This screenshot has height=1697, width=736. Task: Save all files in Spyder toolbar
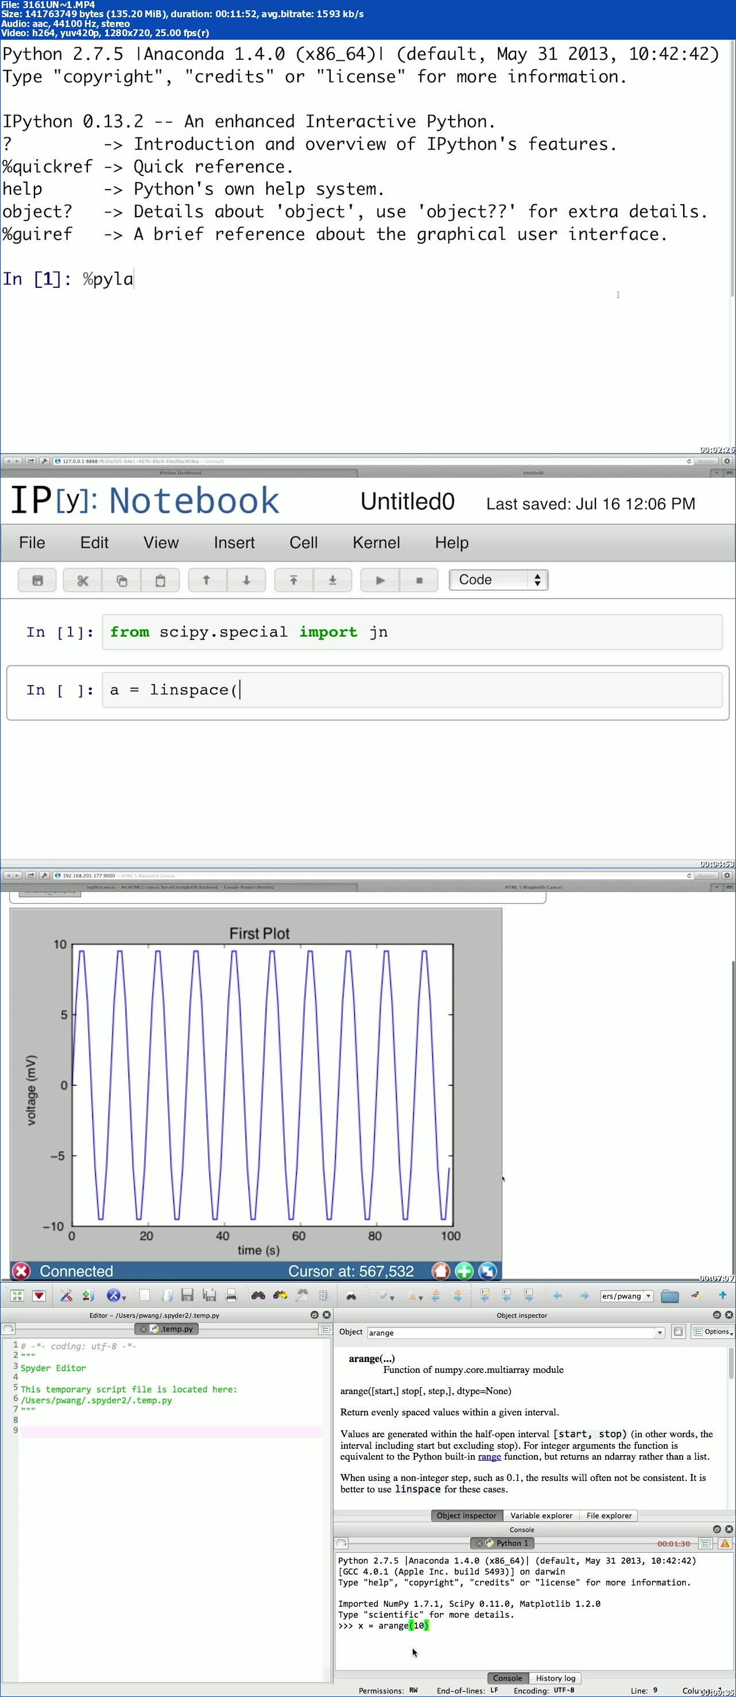210,1295
